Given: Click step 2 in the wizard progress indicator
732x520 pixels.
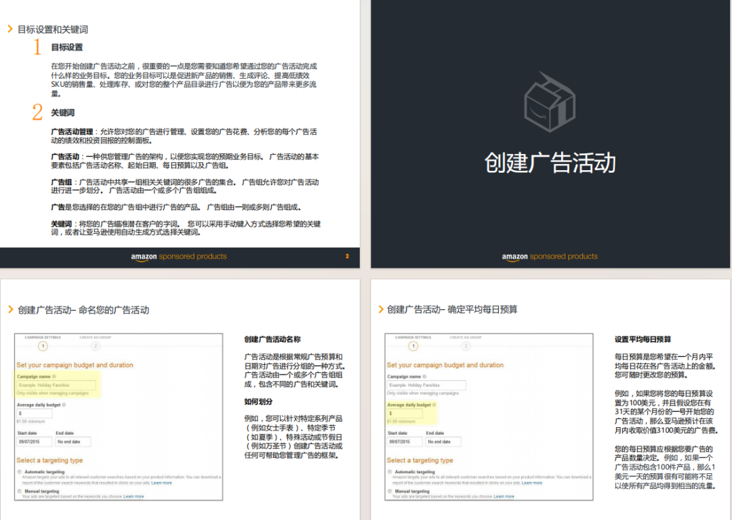Looking at the screenshot, I should [94, 346].
